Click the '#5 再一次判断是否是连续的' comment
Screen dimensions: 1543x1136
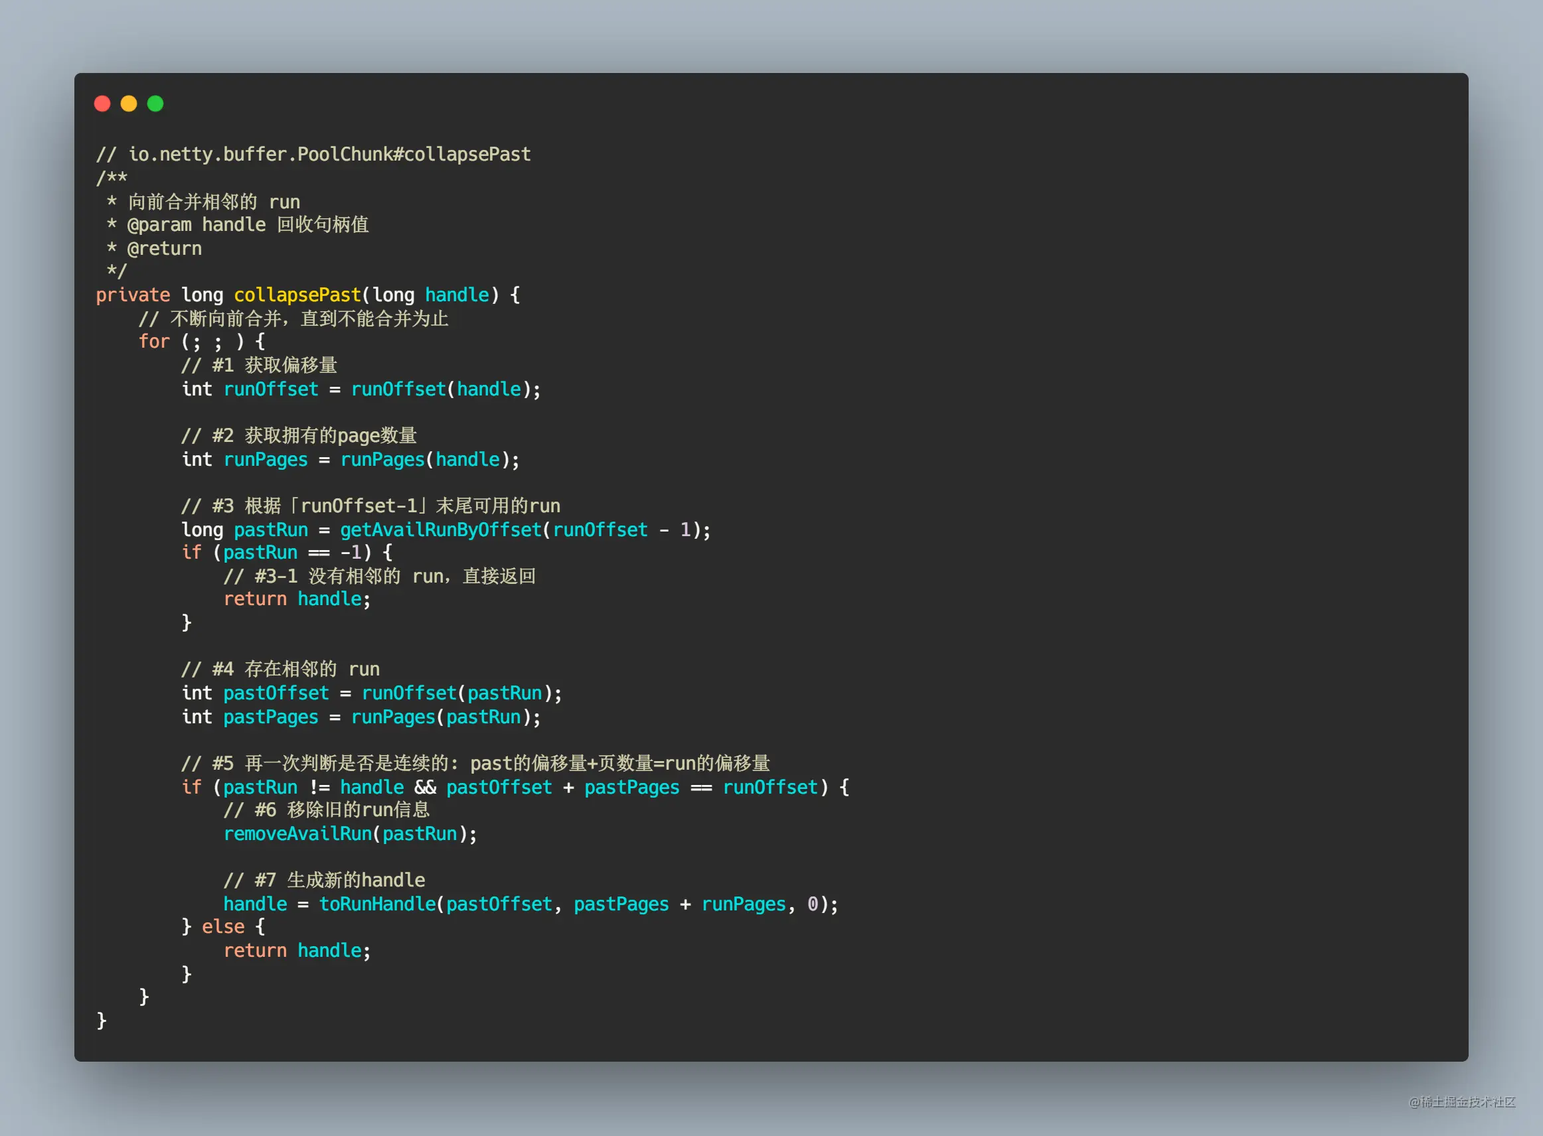pyautogui.click(x=475, y=763)
